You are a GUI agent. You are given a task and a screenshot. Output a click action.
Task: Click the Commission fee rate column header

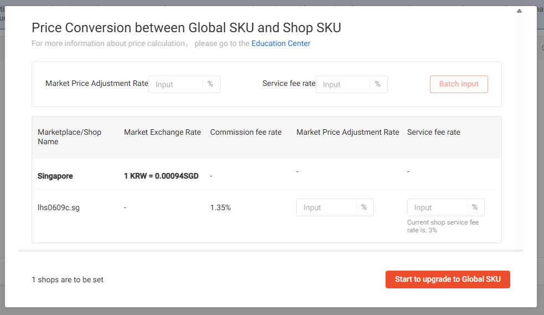245,133
